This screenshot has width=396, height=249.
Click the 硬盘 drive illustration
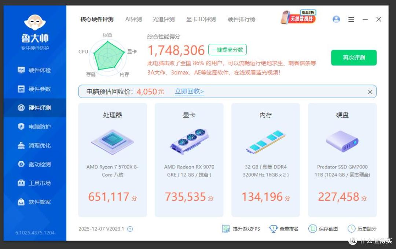[342, 141]
